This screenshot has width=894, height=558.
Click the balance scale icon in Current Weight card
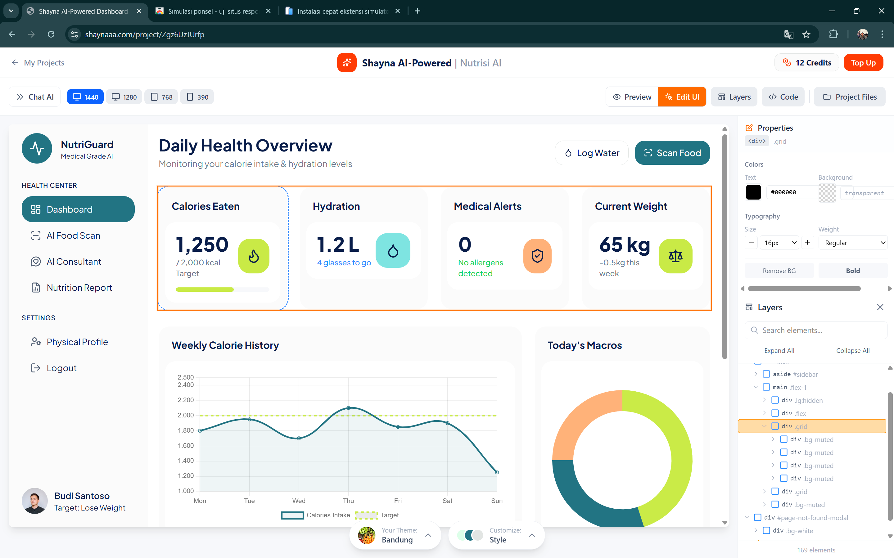point(675,256)
